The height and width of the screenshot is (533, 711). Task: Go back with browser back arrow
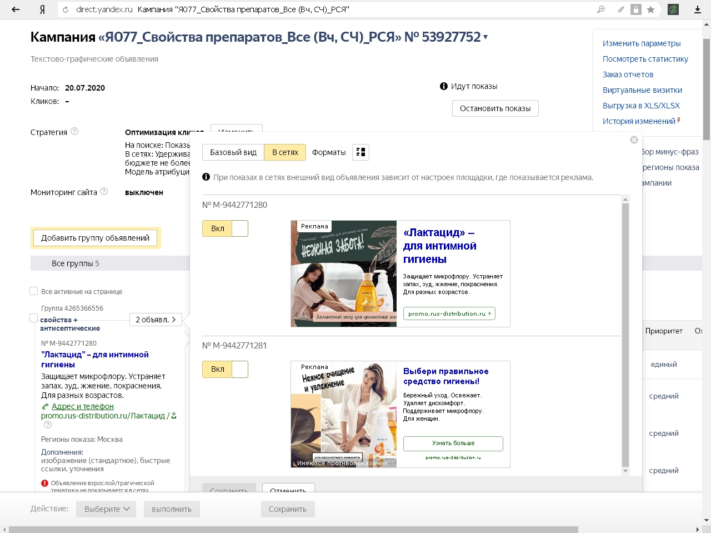[x=16, y=9]
